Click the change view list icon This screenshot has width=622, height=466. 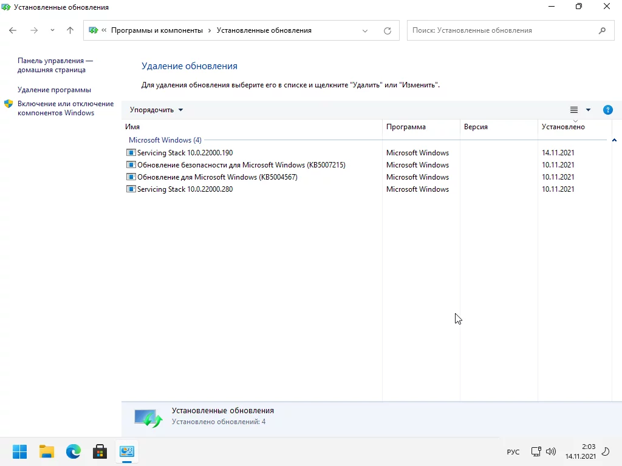574,110
